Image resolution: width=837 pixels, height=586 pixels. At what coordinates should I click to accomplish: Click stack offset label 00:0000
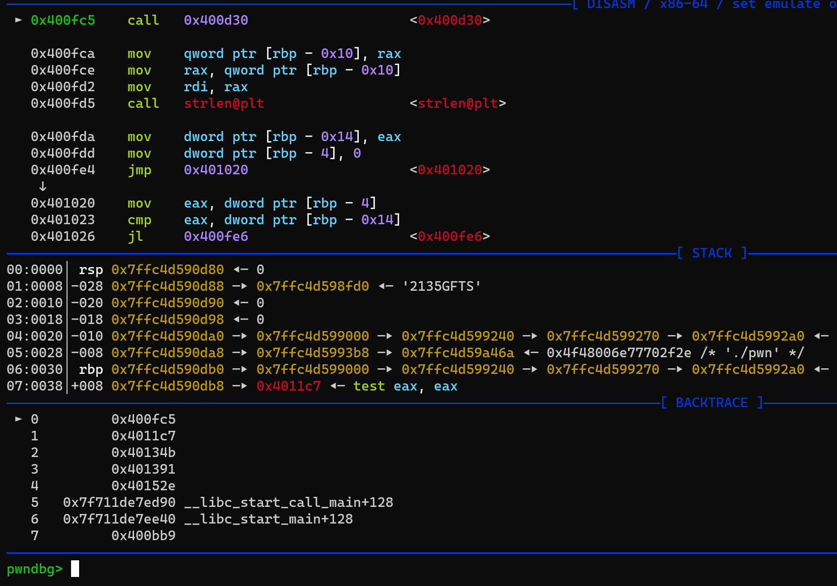(x=35, y=270)
